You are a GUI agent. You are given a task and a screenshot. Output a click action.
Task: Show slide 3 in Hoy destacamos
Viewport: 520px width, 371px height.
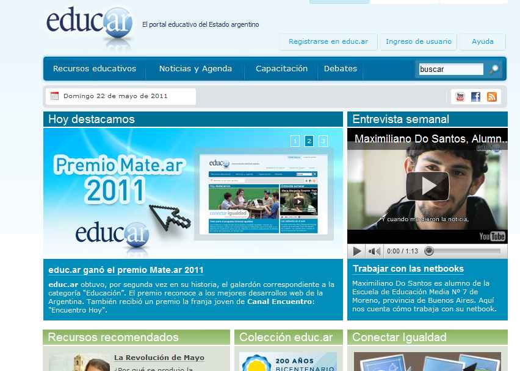pyautogui.click(x=323, y=141)
